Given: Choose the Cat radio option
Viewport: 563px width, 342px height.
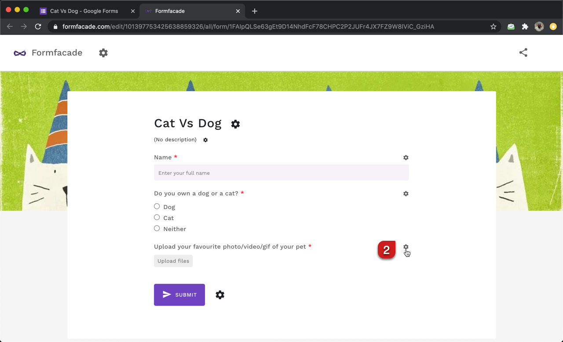Looking at the screenshot, I should (157, 217).
